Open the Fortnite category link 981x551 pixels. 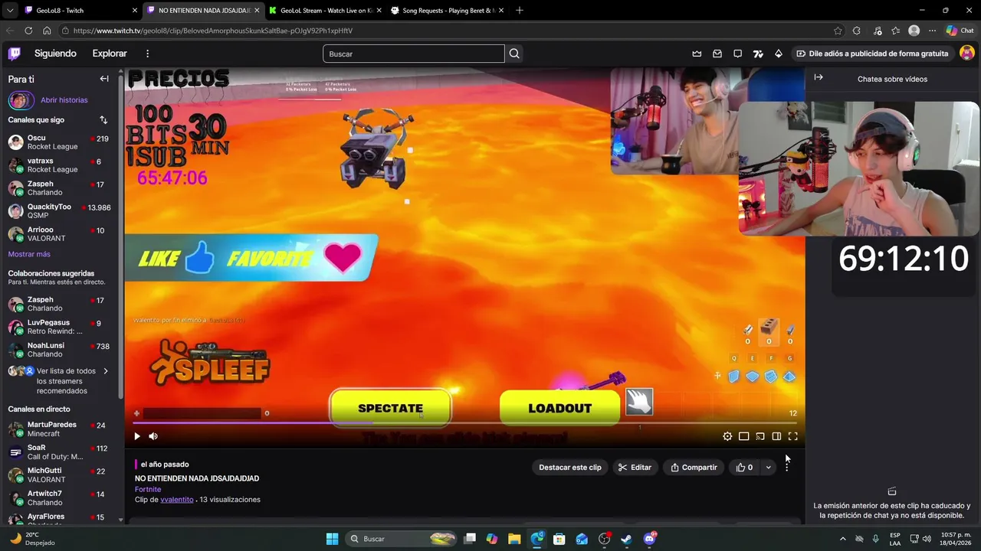coord(148,489)
